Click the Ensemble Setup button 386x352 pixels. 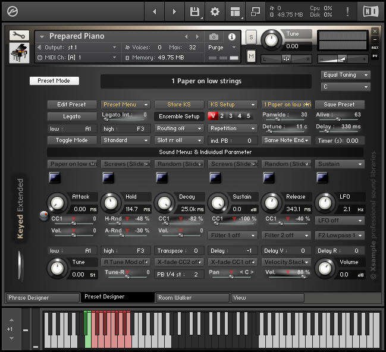(179, 117)
